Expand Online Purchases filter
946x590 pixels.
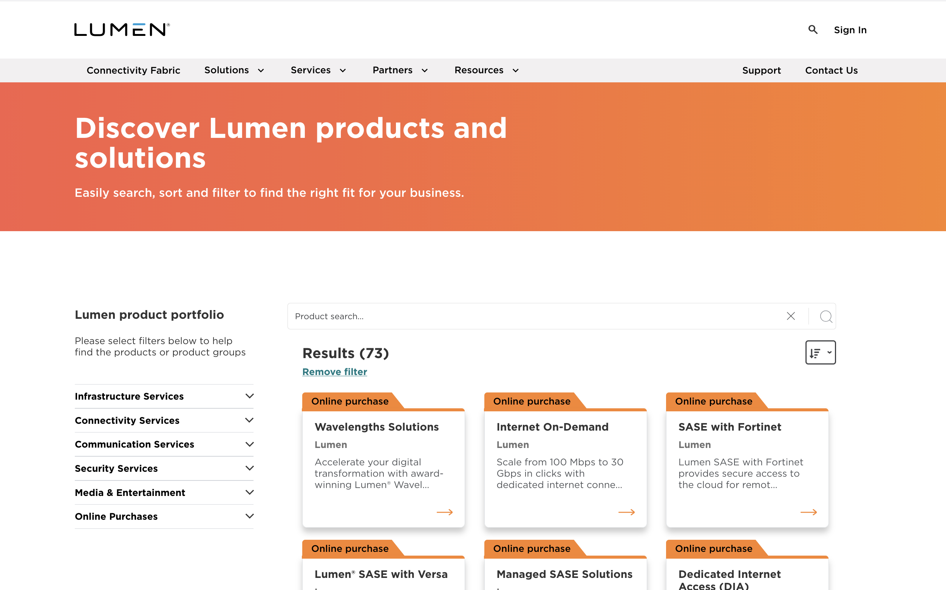(x=164, y=517)
